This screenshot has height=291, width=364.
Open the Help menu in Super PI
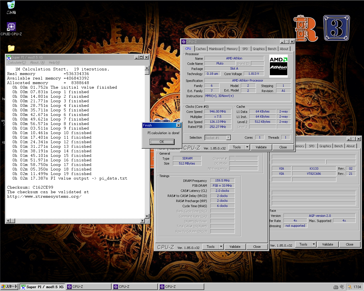[54, 63]
